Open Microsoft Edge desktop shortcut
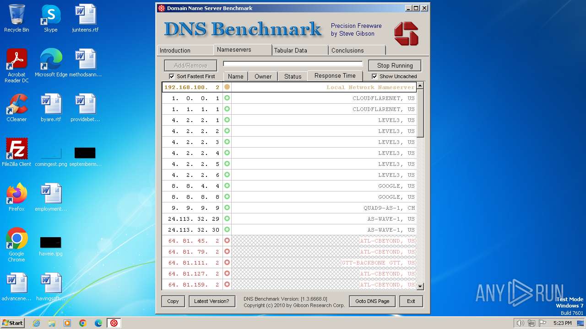Image resolution: width=586 pixels, height=329 pixels. [x=51, y=63]
